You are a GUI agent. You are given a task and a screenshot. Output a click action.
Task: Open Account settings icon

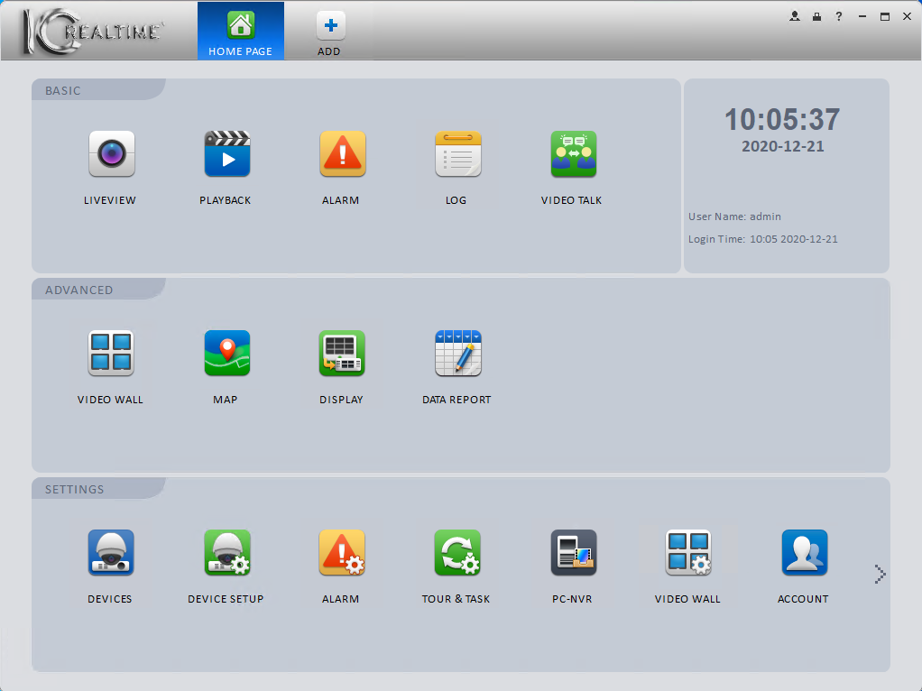[x=805, y=552]
